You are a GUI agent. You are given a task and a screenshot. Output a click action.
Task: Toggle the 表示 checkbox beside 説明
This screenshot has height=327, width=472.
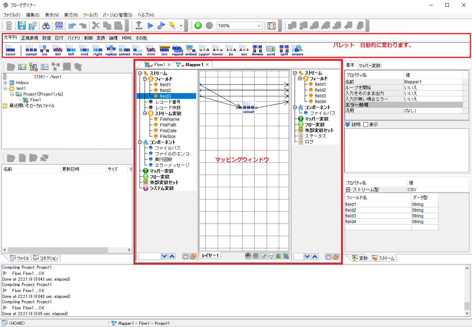(x=366, y=124)
